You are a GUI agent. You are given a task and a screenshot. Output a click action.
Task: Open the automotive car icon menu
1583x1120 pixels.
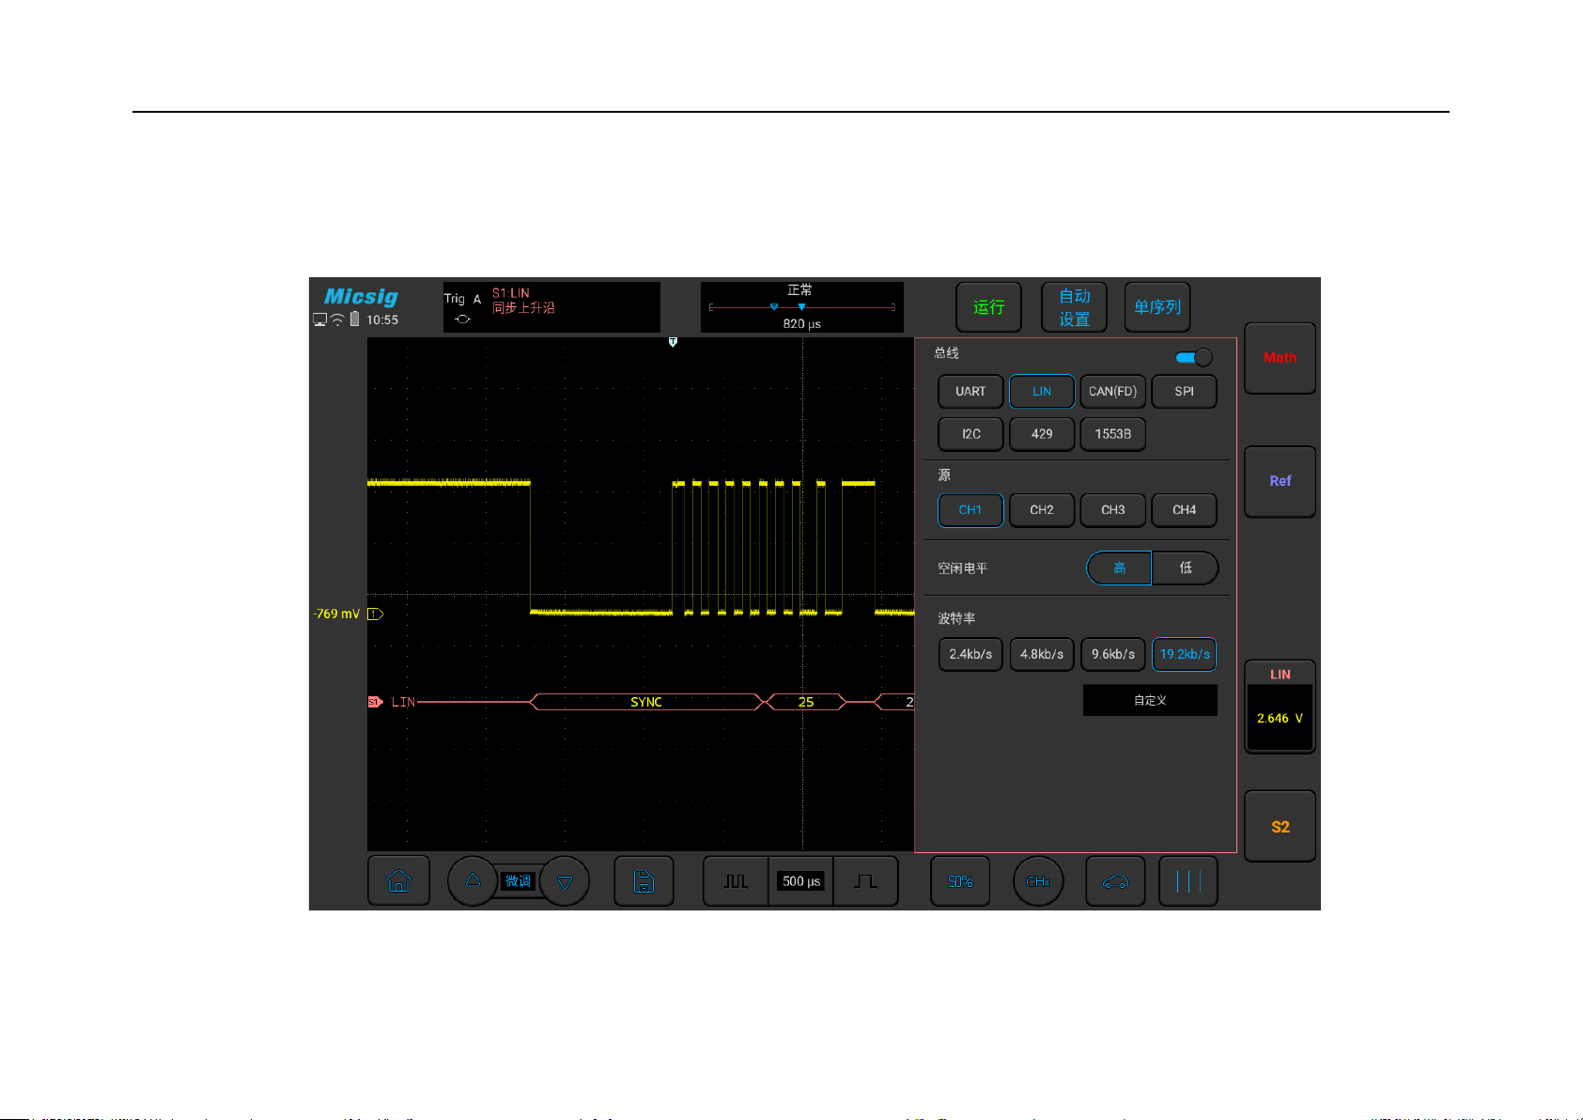(x=1115, y=880)
